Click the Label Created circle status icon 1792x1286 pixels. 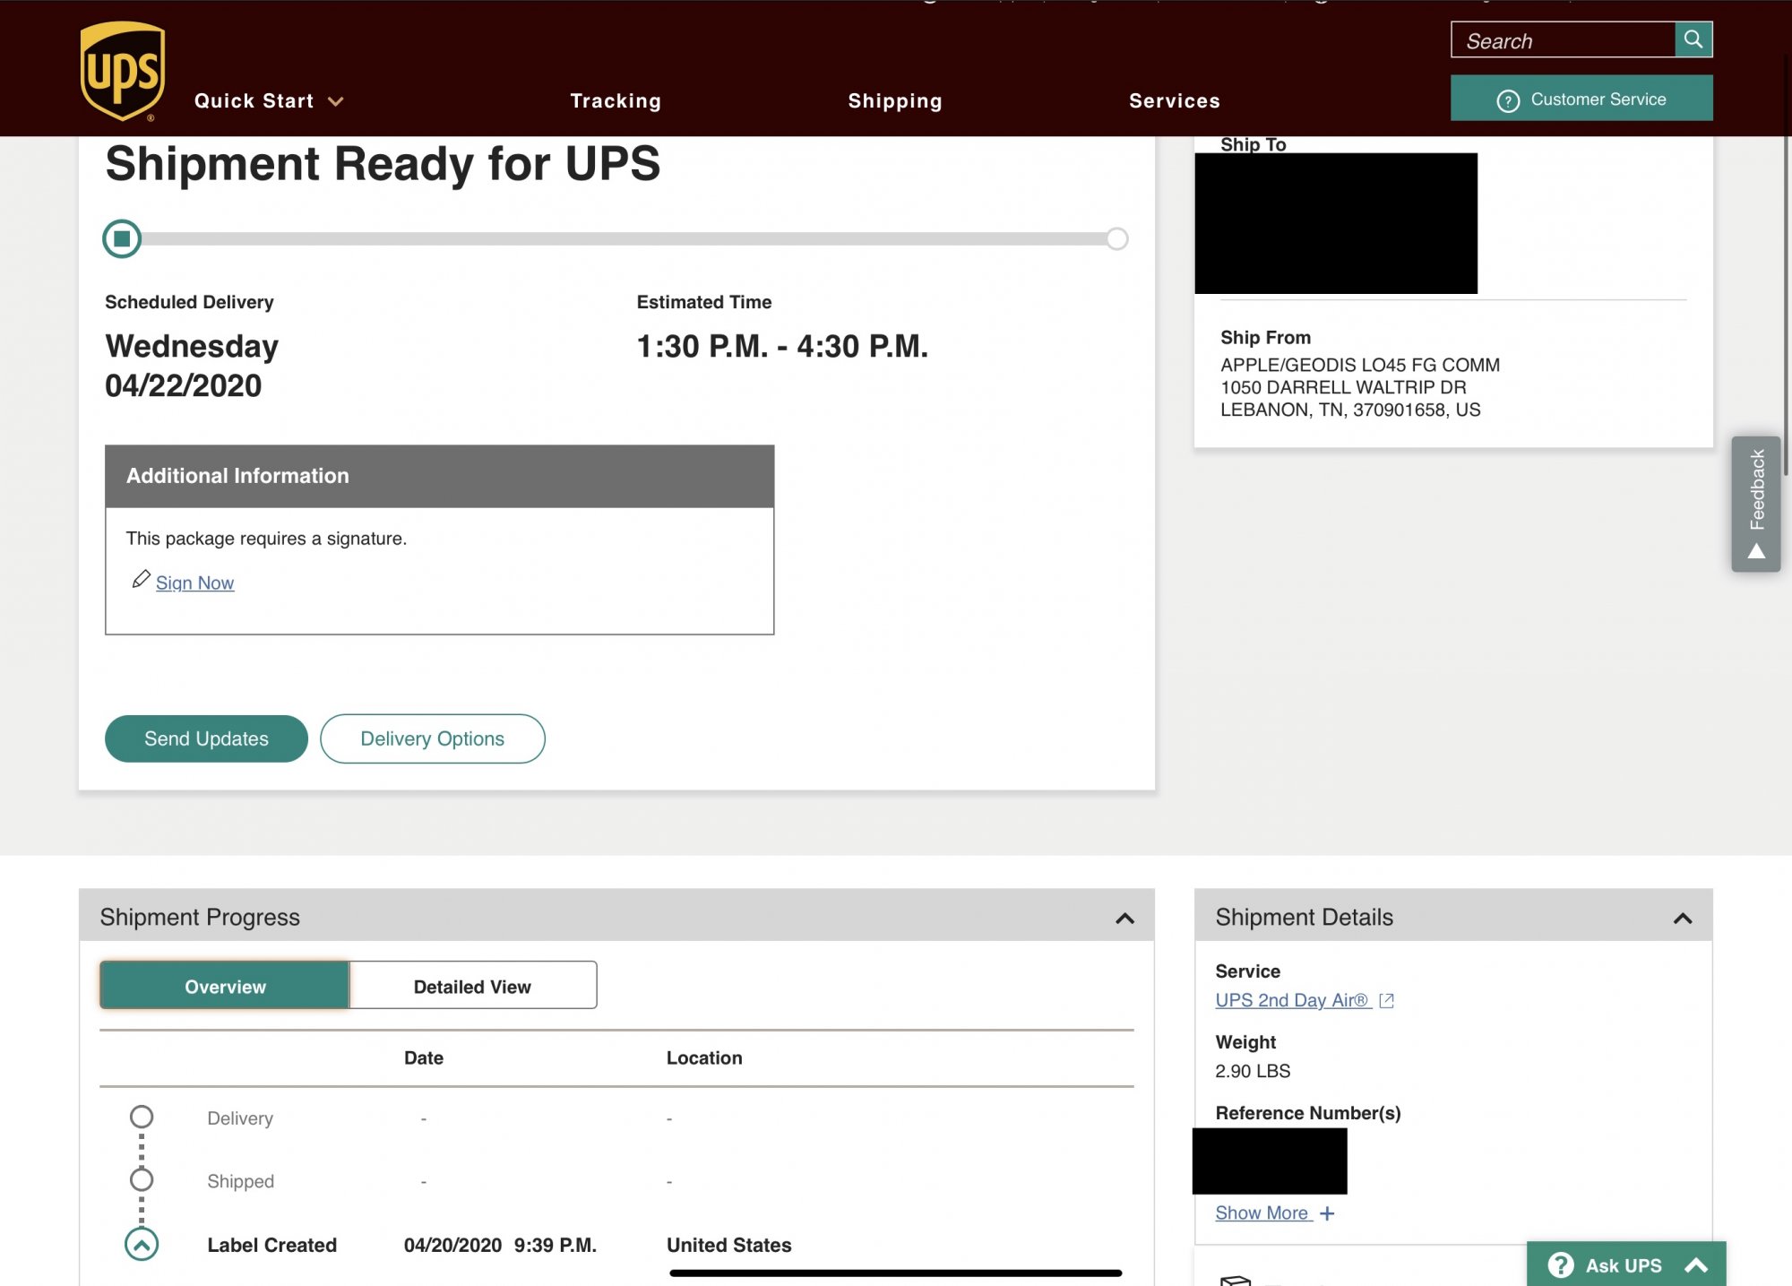pyautogui.click(x=142, y=1244)
